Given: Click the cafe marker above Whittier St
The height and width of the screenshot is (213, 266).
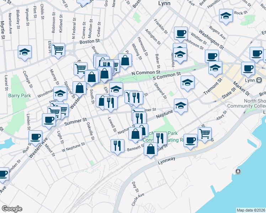Looking at the screenshot, I should [181, 34].
